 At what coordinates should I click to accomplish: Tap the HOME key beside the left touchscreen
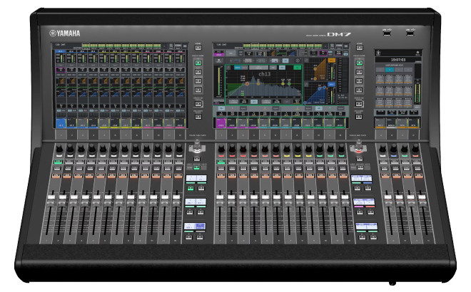(x=198, y=48)
